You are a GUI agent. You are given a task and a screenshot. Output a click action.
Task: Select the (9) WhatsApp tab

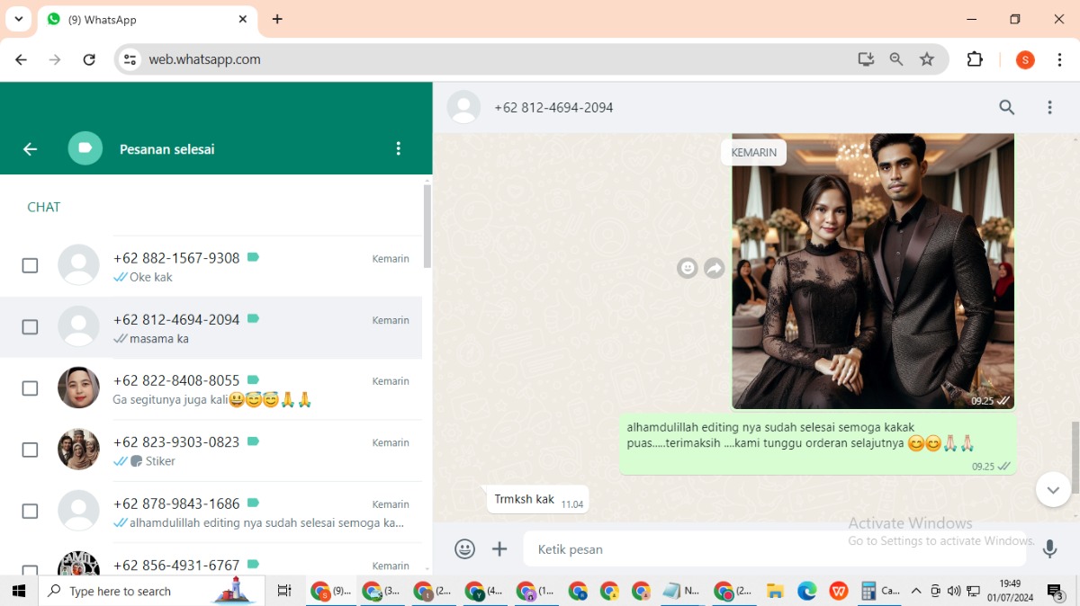coord(147,19)
